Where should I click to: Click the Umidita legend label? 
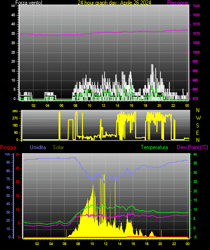[x=38, y=147]
